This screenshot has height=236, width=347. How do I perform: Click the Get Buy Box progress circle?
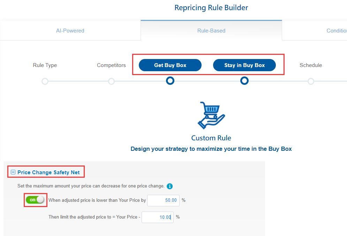pyautogui.click(x=170, y=81)
